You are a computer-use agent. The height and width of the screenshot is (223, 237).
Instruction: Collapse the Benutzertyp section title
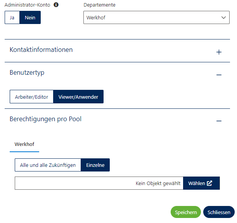click(x=27, y=72)
